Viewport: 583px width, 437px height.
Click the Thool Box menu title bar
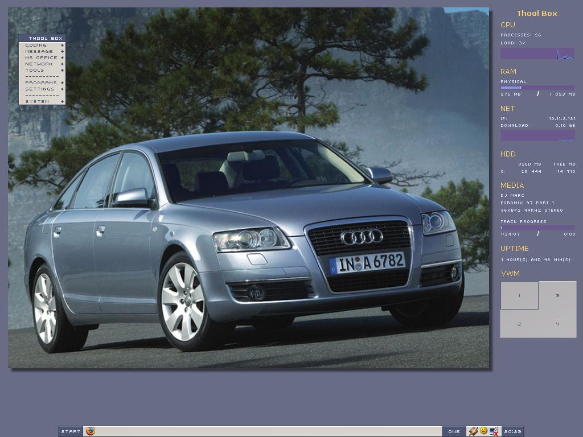[42, 38]
